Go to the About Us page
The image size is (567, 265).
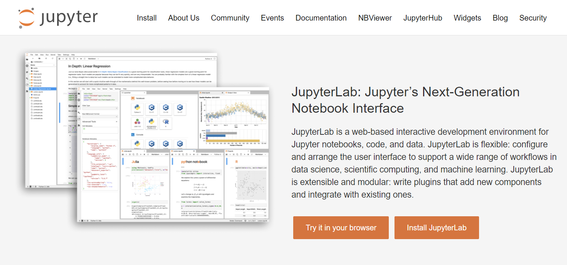[184, 18]
